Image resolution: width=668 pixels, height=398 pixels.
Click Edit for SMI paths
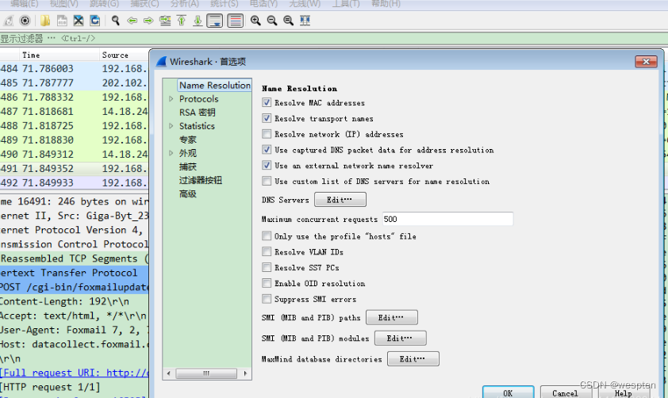pyautogui.click(x=391, y=318)
